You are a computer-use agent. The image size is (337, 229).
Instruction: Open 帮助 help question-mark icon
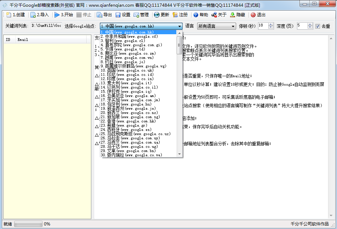(195, 15)
